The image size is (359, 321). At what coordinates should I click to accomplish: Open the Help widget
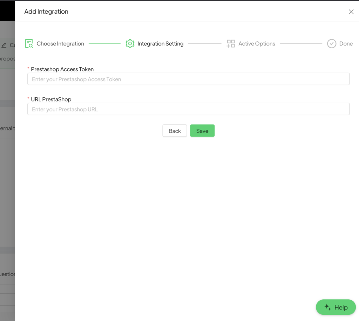tap(336, 307)
